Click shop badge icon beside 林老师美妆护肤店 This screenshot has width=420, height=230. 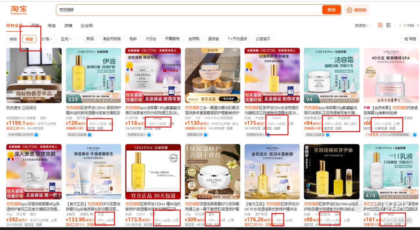pos(36,135)
